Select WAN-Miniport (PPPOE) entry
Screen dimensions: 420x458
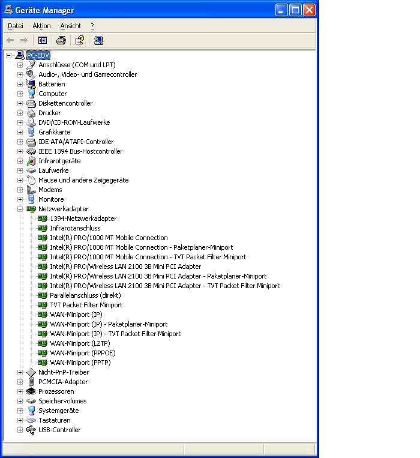click(x=83, y=353)
